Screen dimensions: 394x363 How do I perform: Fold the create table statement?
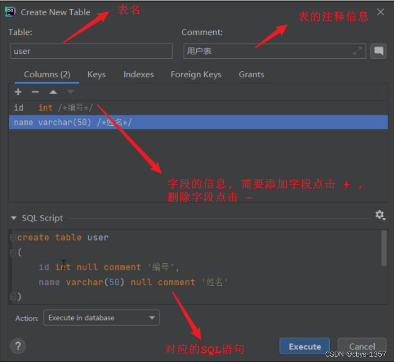click(12, 237)
